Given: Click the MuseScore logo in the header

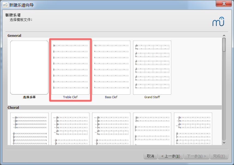Looking at the screenshot, I should (218, 22).
